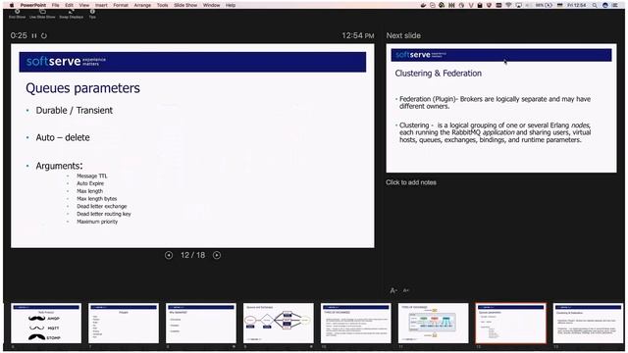Open Spotlight search magnifier
This screenshot has width=628, height=353.
click(x=595, y=5)
